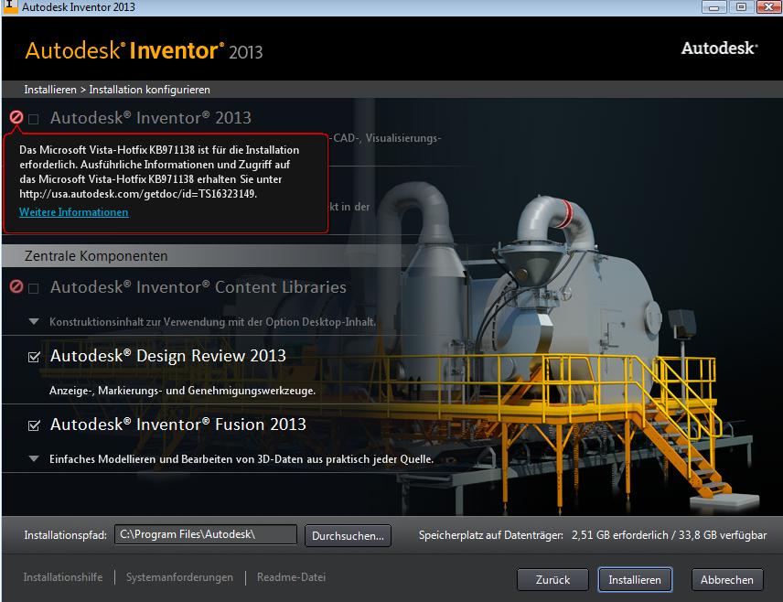
Task: Click the Autodesk Inventor title bar app icon
Action: pyautogui.click(x=10, y=6)
